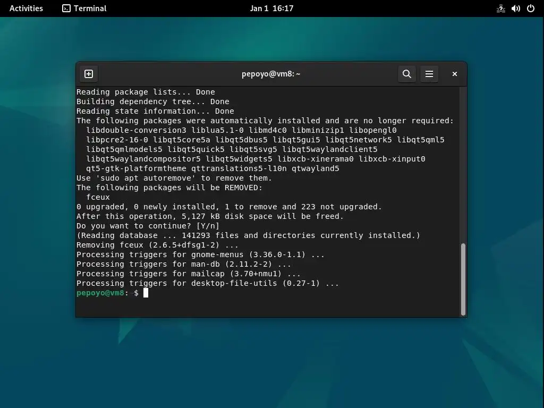
Task: Click the man-db triggers line
Action: tap(184, 265)
